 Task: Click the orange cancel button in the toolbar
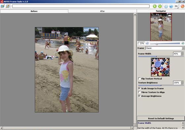[x=182, y=6]
